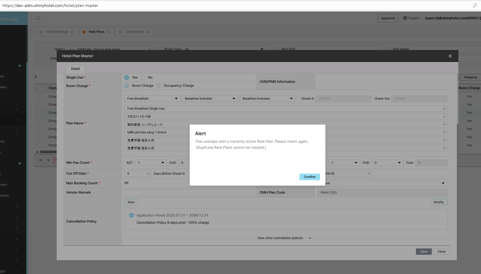Close the Hotel Plan Master dialog with X

point(450,56)
